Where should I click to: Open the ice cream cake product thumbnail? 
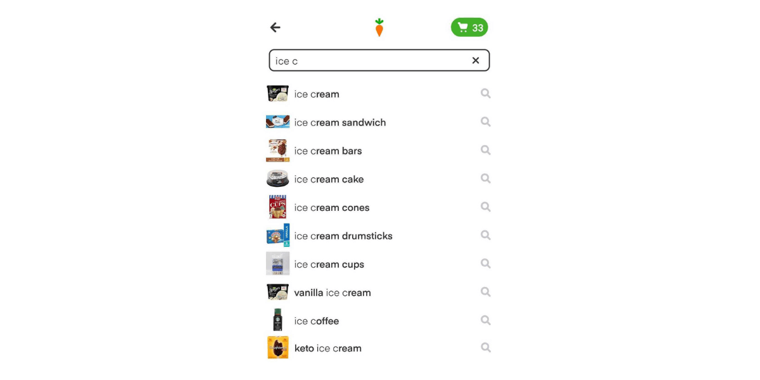[277, 179]
